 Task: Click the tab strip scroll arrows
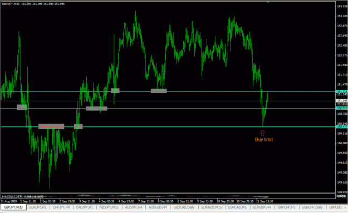click(346, 207)
